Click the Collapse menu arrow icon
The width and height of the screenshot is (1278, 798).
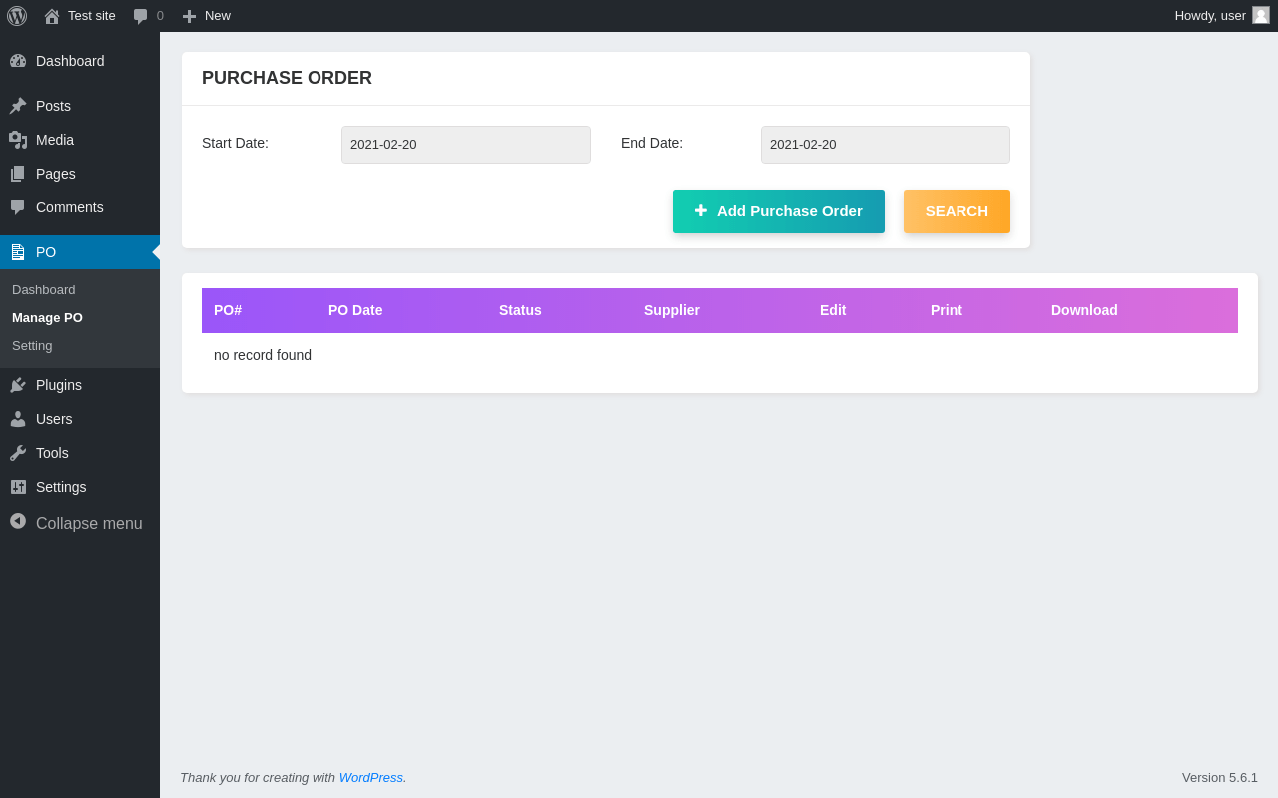pyautogui.click(x=18, y=521)
